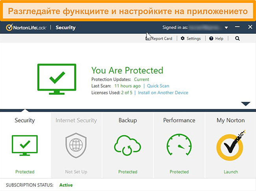Click the SUBSCRIPTION STATUS label
Viewport: 256px width, 191px height.
[30, 185]
